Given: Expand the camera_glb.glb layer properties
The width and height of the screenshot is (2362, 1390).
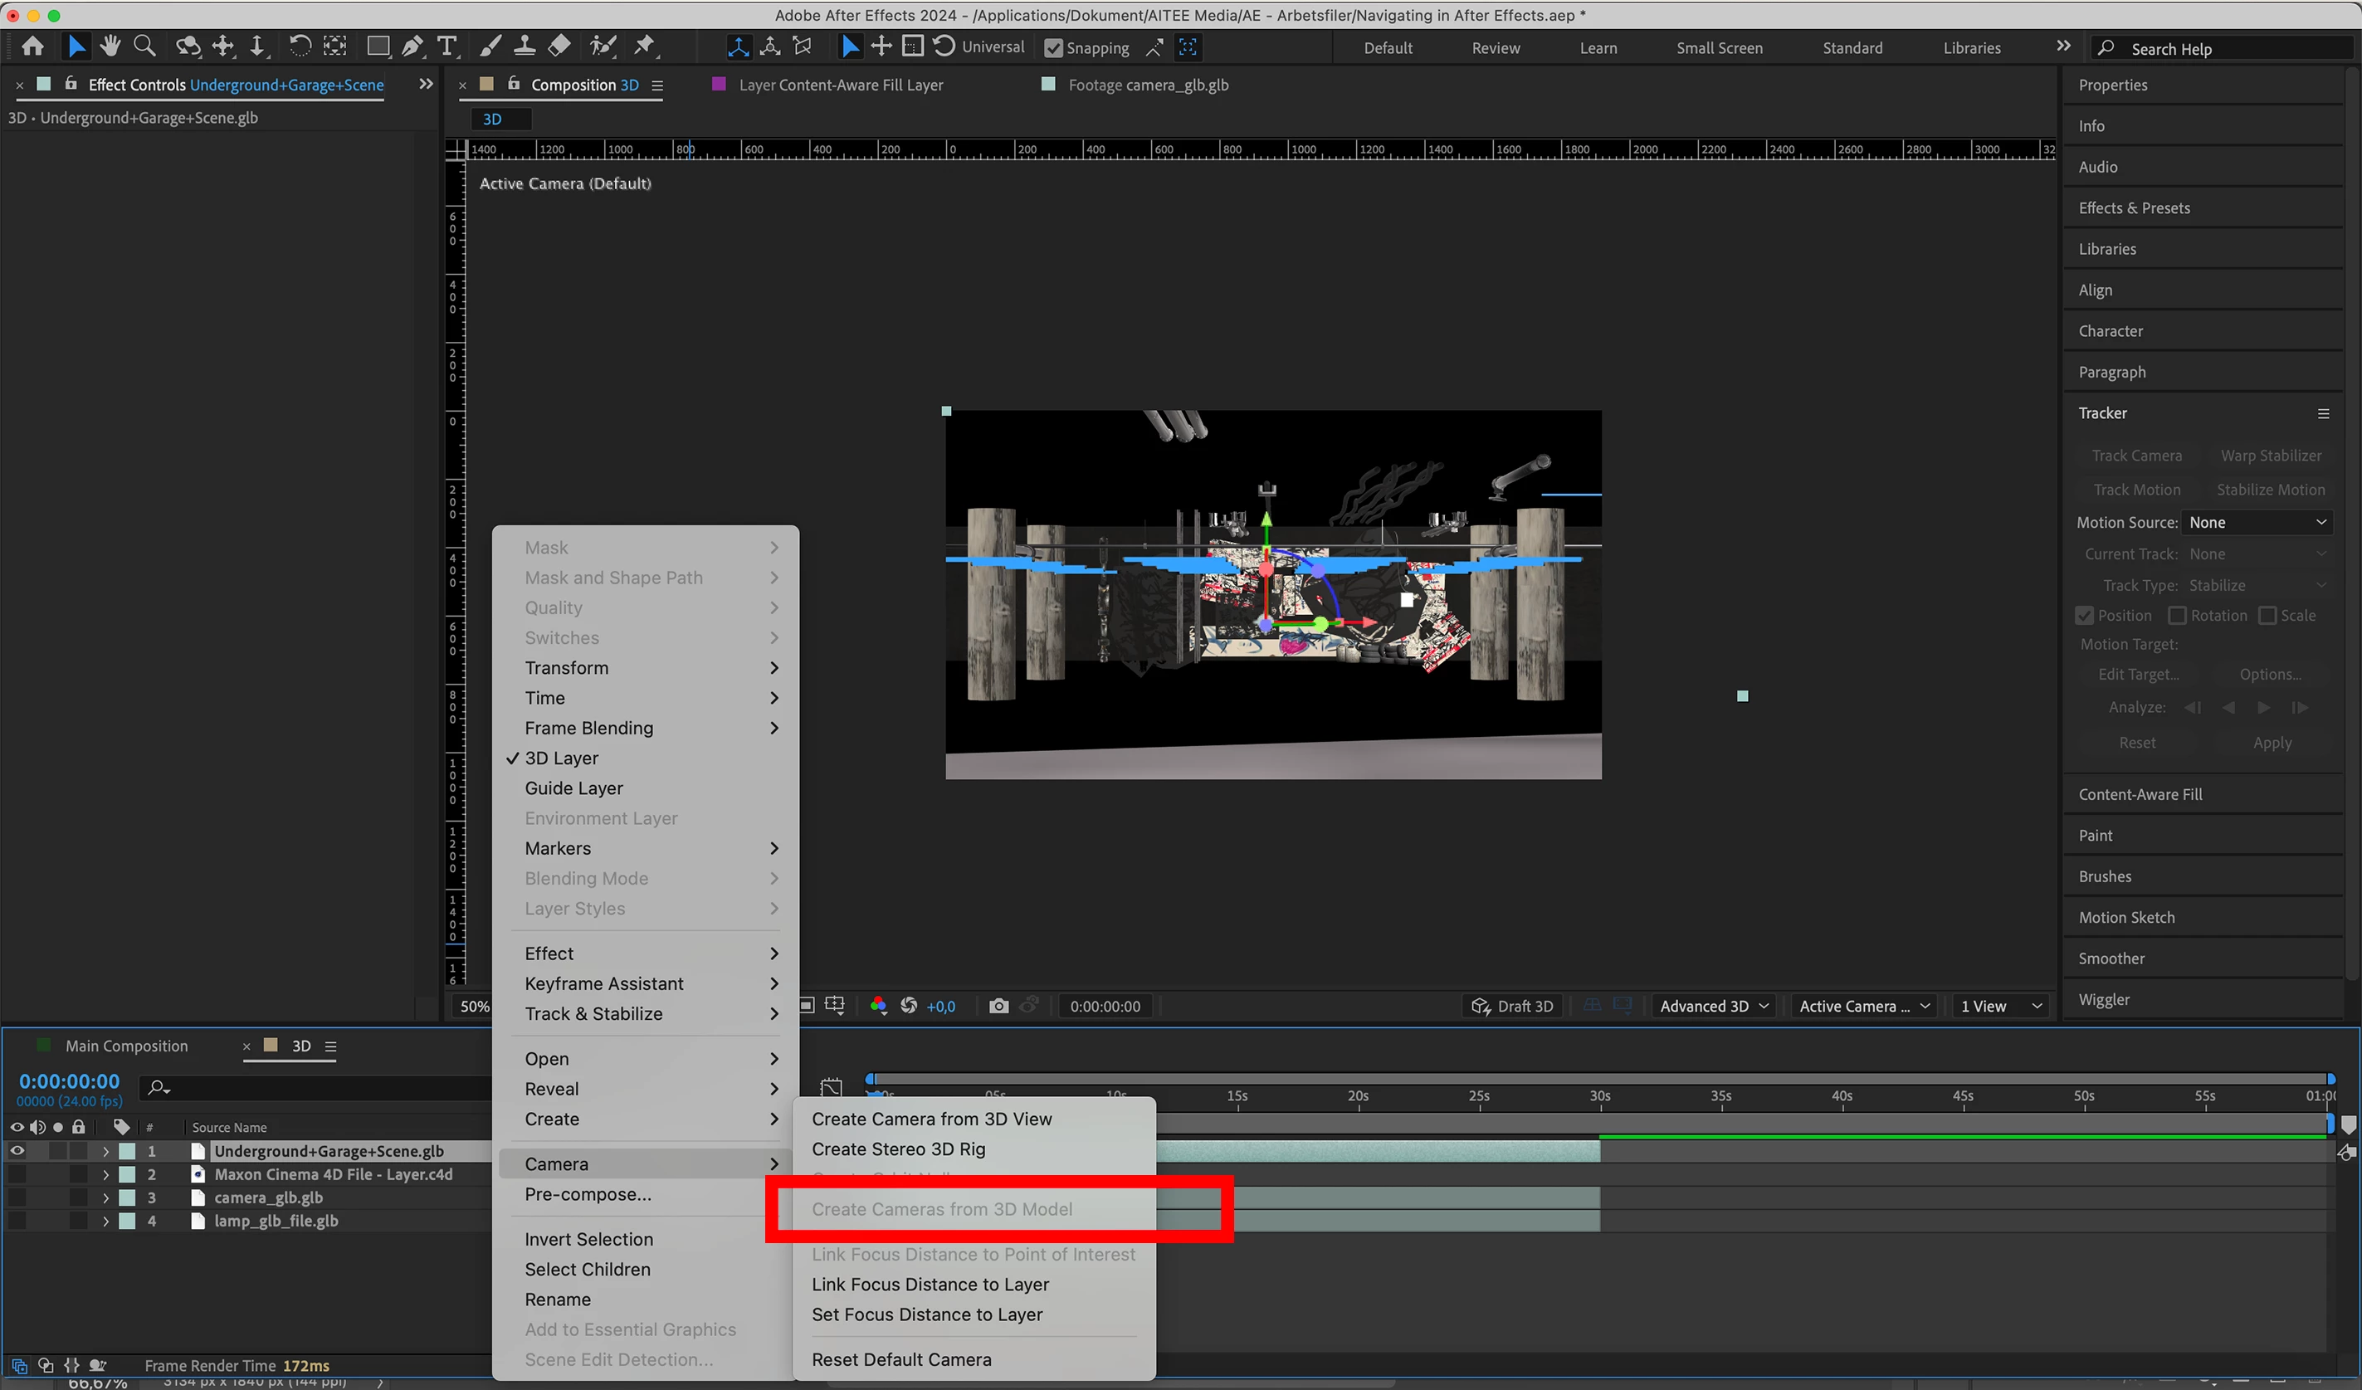Looking at the screenshot, I should [x=105, y=1197].
